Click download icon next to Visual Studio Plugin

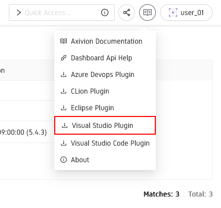click(65, 125)
